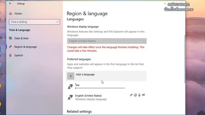Viewport: 205px width, 115px height.
Task: Click the Time & Language section heading
Action: point(20,30)
